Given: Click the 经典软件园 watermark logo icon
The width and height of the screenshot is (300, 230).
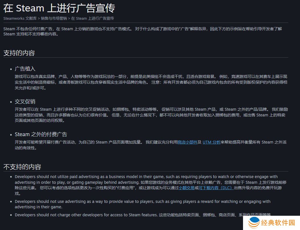Looking at the screenshot, I should [x=254, y=223].
